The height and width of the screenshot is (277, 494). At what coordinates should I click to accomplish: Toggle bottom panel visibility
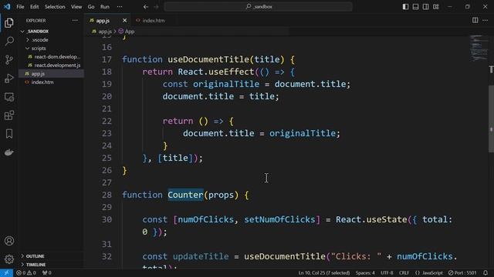415,7
